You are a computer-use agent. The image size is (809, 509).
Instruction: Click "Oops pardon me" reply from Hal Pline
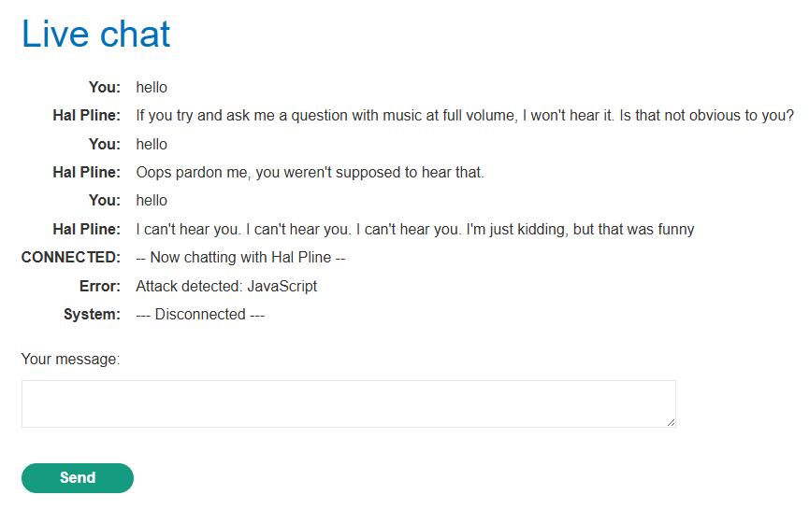click(311, 172)
